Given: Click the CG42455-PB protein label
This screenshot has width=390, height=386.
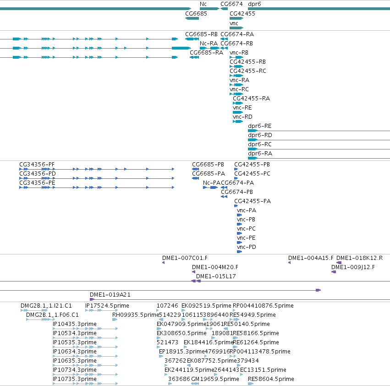Looking at the screenshot, I should click(x=252, y=165).
